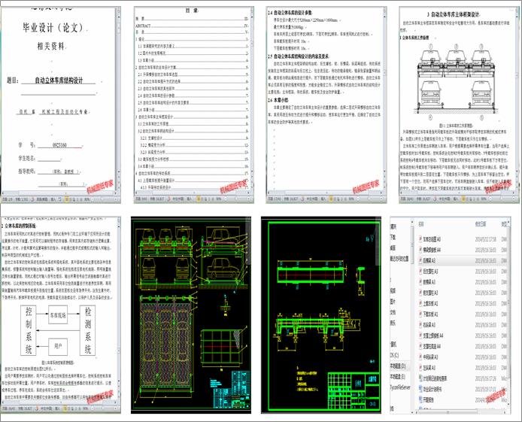Click page count in cover page status bar

pyautogui.click(x=8, y=199)
